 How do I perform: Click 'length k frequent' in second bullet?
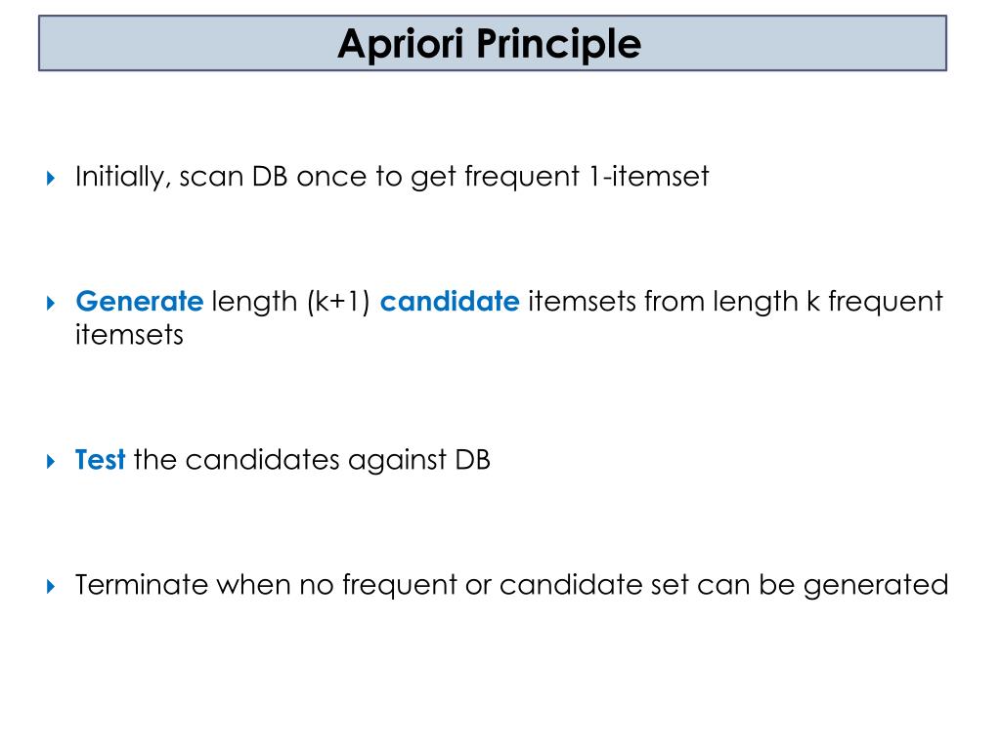point(828,303)
